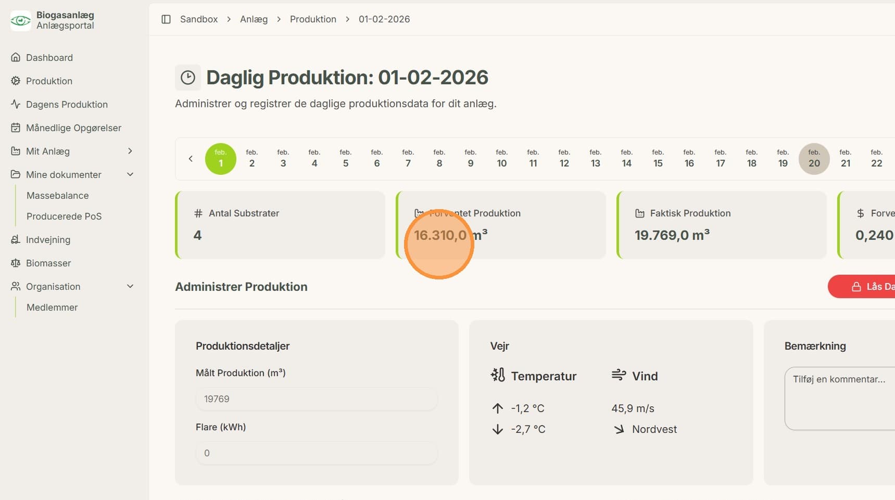Open Medlemmer under Organisation

[x=52, y=307]
